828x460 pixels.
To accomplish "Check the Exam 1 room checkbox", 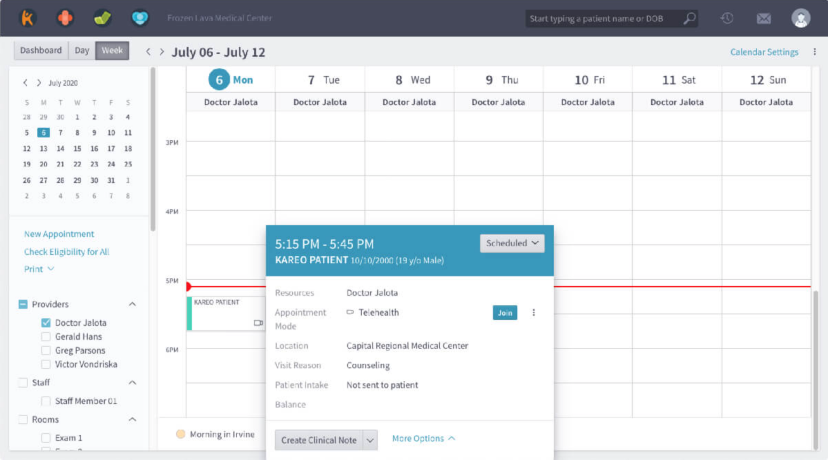I will click(x=46, y=437).
